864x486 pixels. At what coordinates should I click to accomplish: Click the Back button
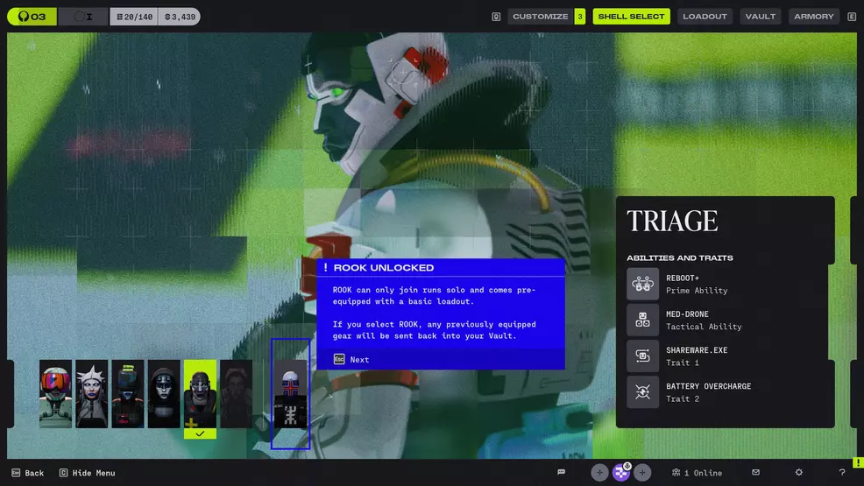27,473
